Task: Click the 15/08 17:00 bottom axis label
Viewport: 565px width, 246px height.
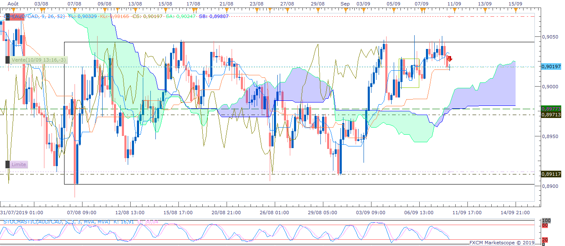Action: click(x=178, y=213)
